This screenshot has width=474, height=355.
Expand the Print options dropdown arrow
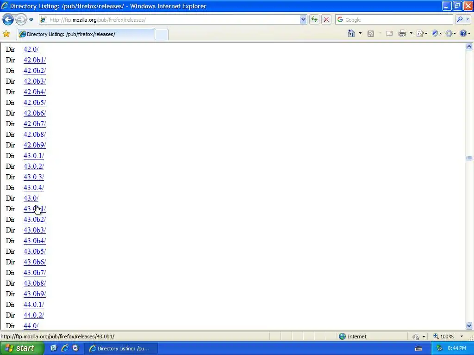point(411,33)
